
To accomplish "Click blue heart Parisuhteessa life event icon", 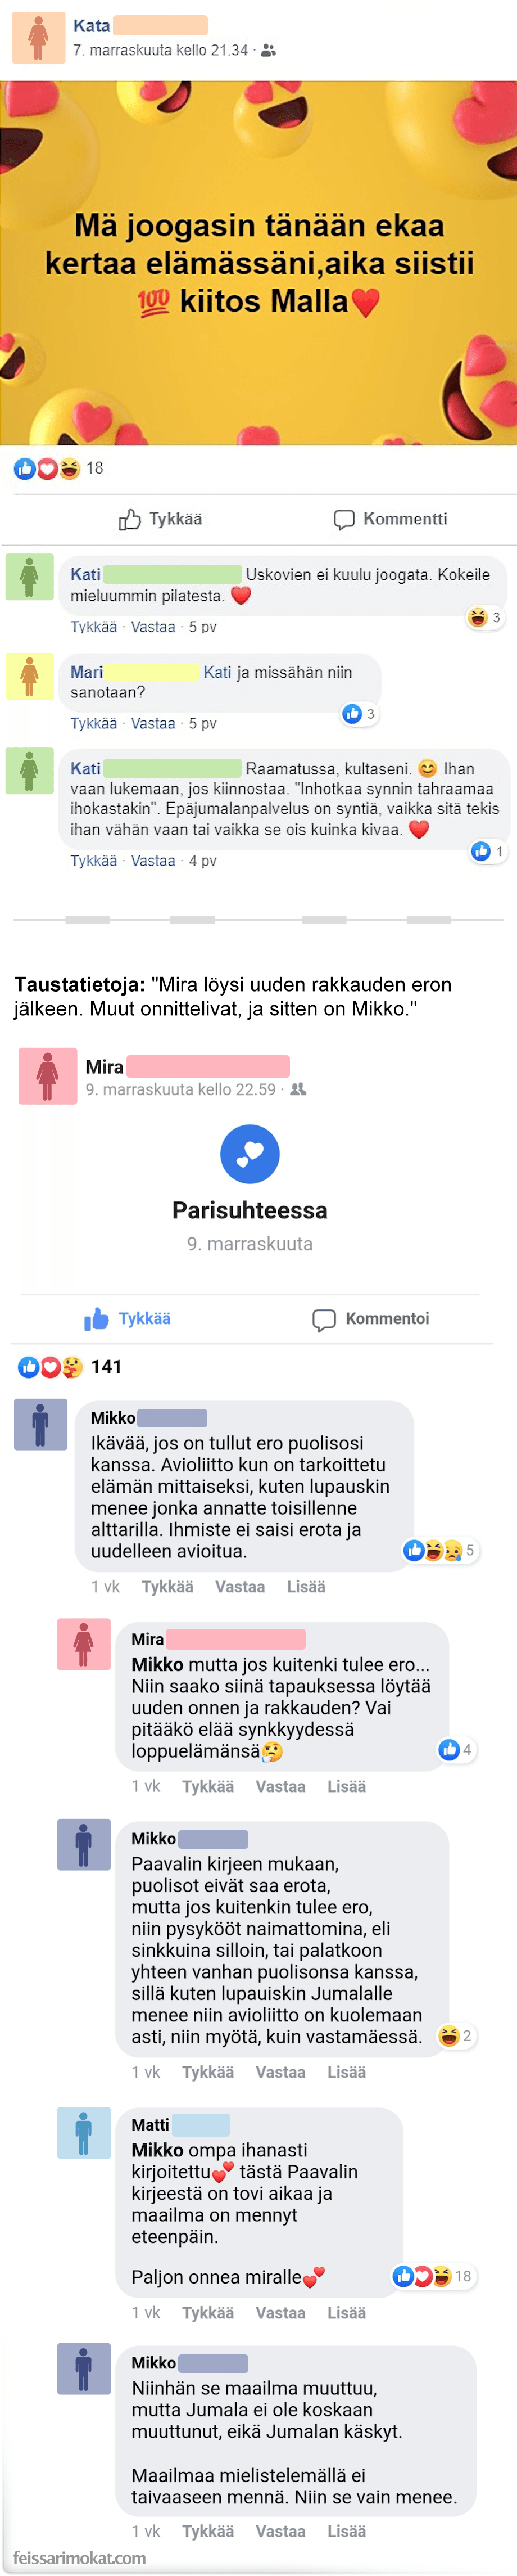I will (249, 1154).
